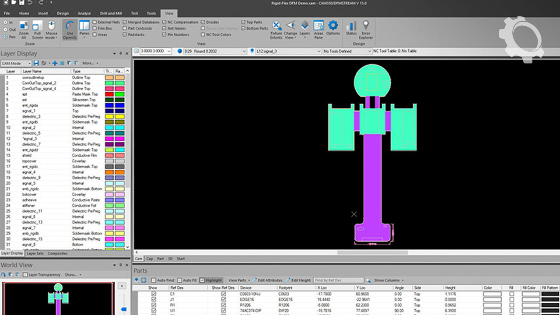Open the CAM Mode dropdown
This screenshot has width=560, height=315.
[x=30, y=63]
